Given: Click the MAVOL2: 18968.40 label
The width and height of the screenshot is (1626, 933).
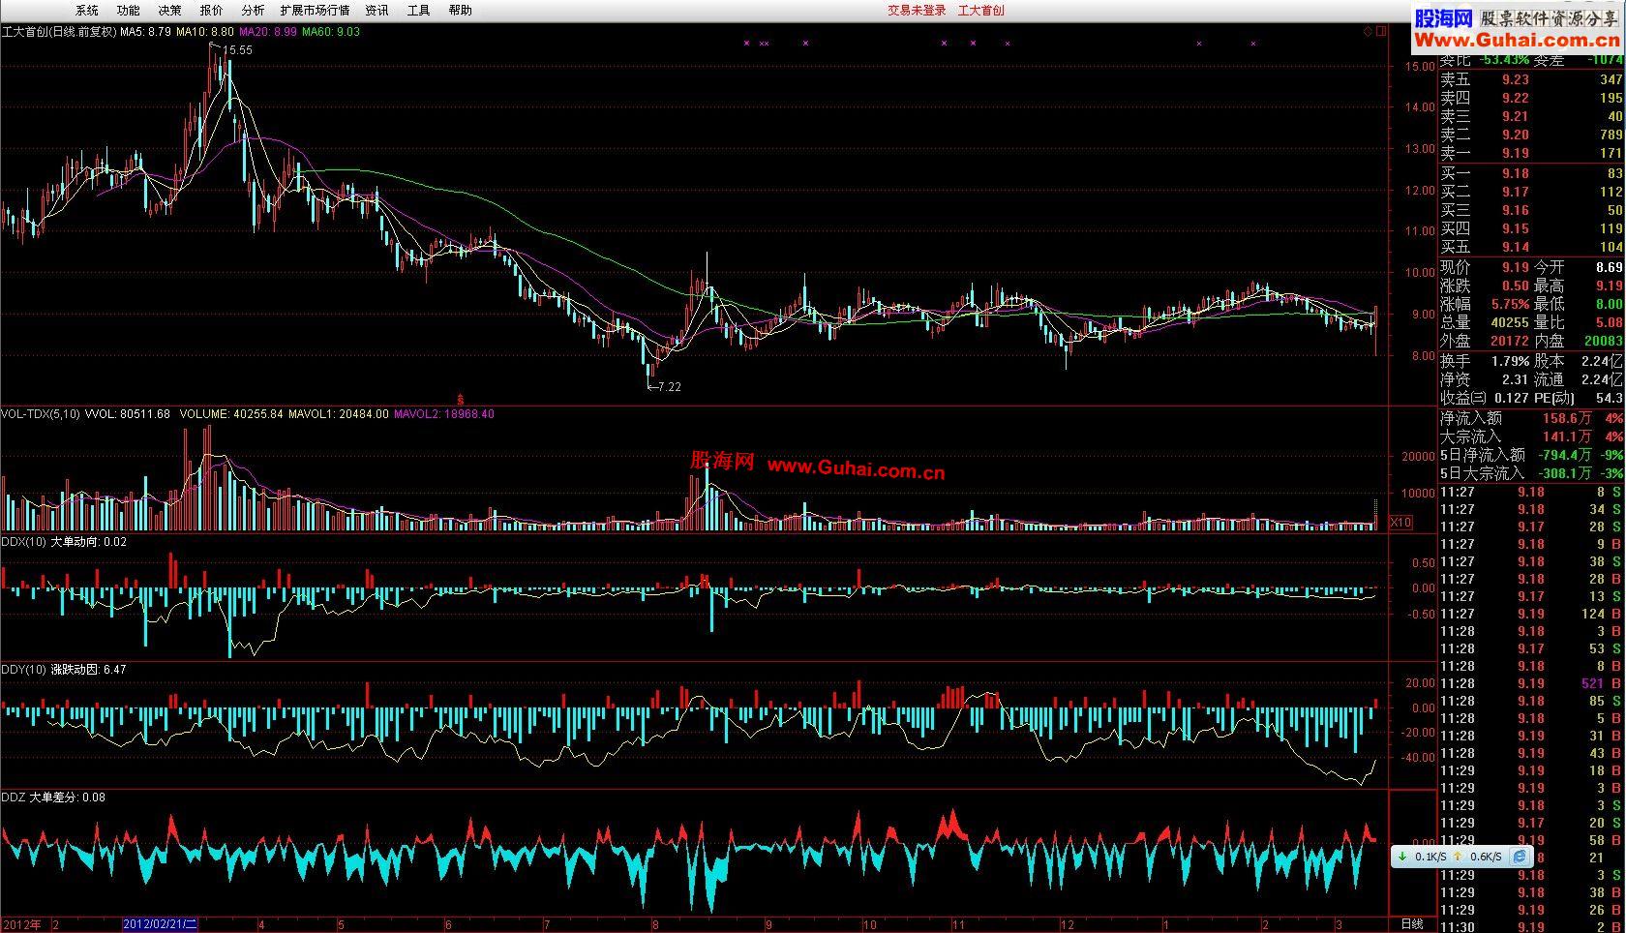Looking at the screenshot, I should point(444,414).
